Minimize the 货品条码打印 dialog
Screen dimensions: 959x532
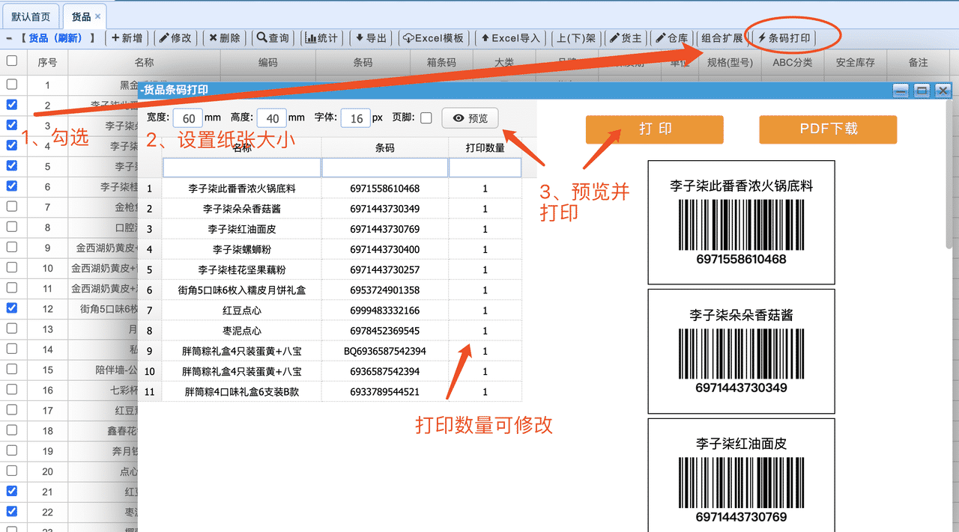point(901,91)
